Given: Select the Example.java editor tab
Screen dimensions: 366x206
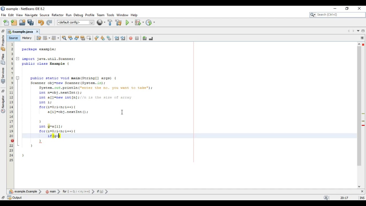Looking at the screenshot, I should 23,31.
